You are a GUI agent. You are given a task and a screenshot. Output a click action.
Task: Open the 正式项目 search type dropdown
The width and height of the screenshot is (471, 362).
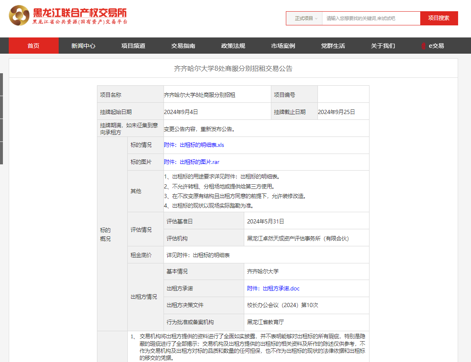click(x=306, y=18)
